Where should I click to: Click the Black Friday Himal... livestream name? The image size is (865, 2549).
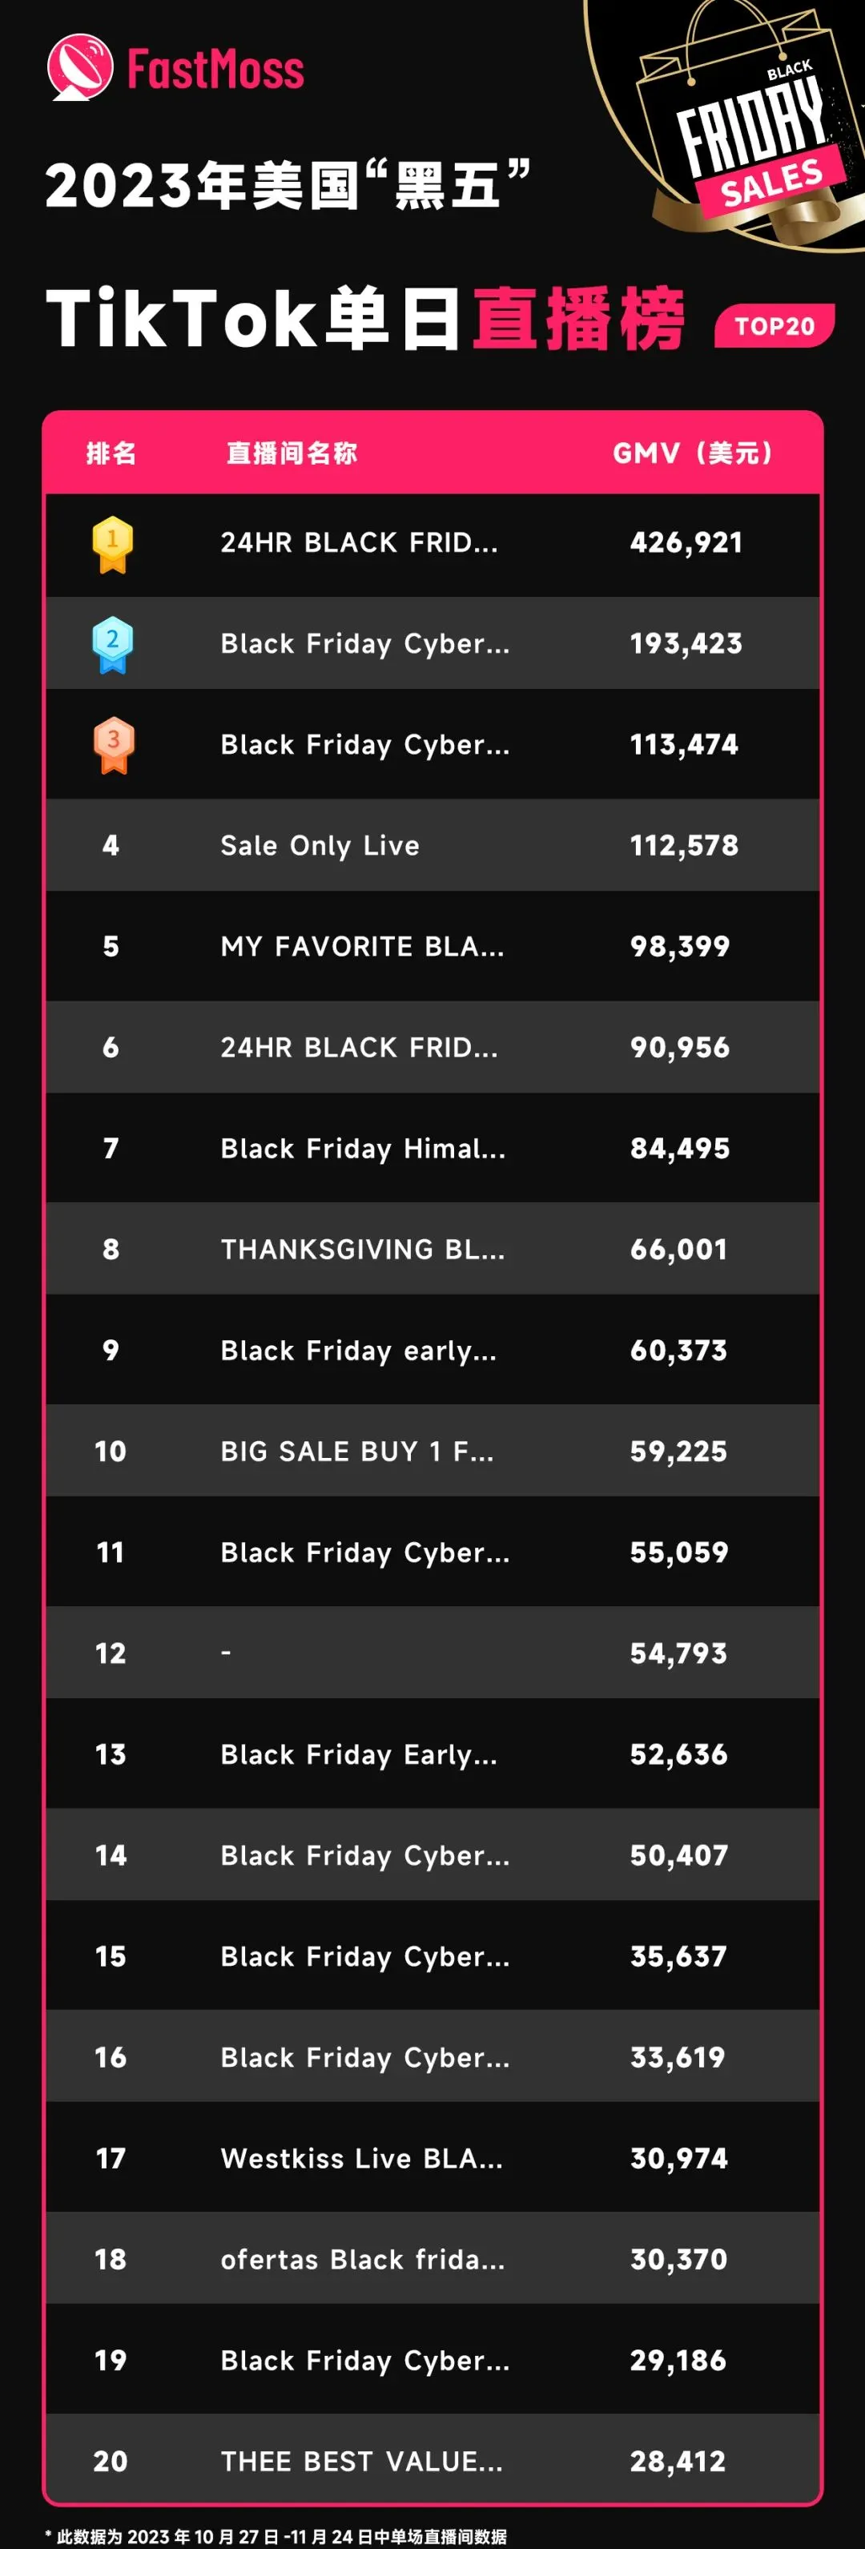point(364,1148)
